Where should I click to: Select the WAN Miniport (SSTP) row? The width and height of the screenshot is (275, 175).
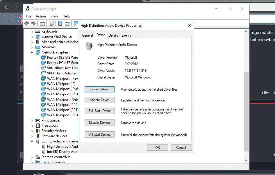pos(60,115)
